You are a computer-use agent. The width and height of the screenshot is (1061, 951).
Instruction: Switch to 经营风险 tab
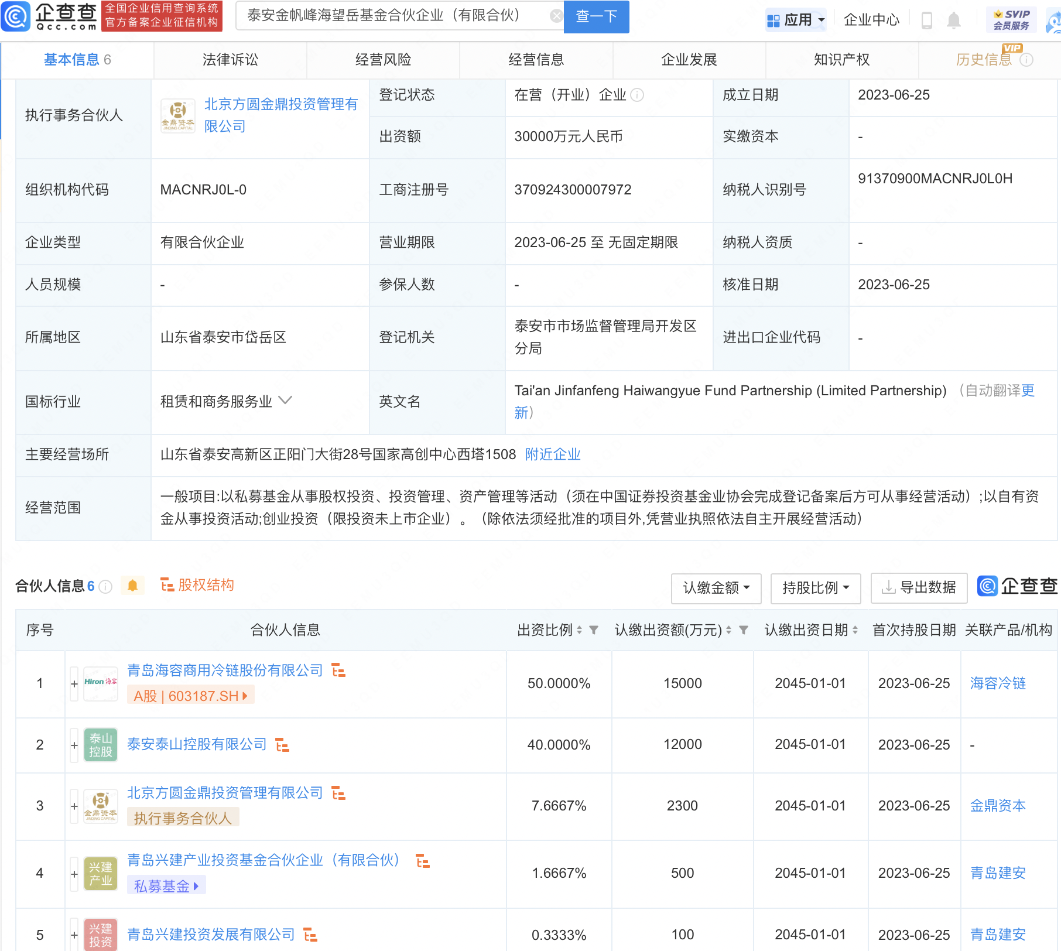click(383, 59)
